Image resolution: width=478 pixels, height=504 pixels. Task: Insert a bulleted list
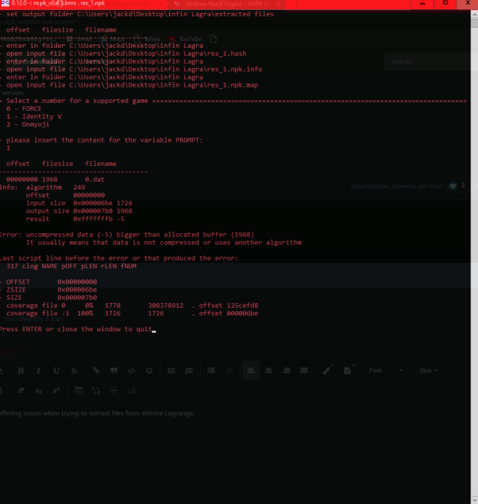171,370
